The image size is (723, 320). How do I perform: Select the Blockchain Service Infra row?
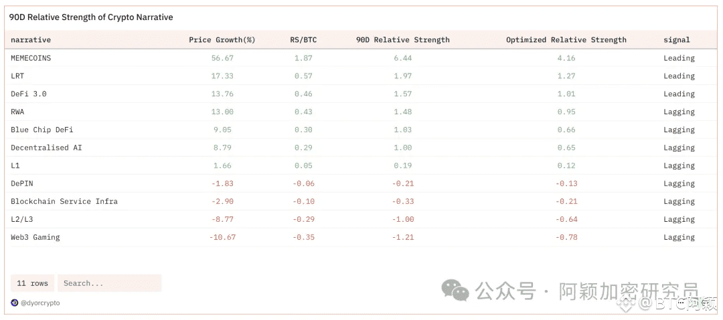tap(361, 201)
